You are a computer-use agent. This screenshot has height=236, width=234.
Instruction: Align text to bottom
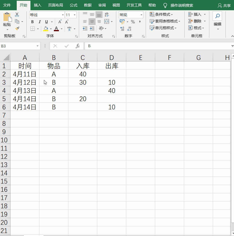pos(99,14)
